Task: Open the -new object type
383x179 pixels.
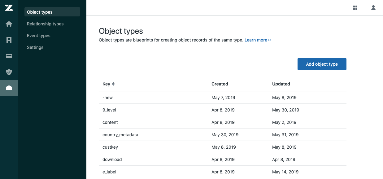Action: [107, 97]
